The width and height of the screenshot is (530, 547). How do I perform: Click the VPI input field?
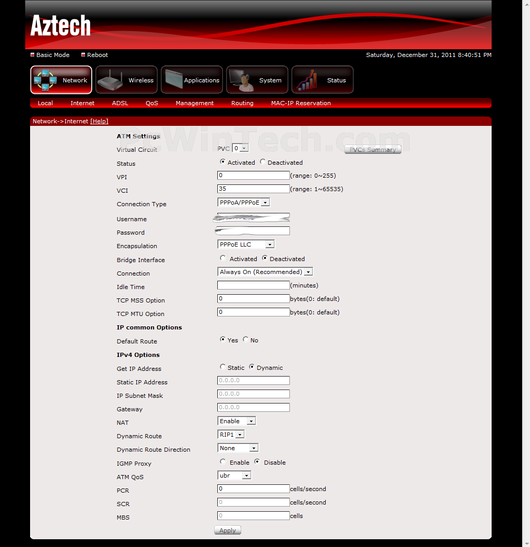tap(254, 175)
